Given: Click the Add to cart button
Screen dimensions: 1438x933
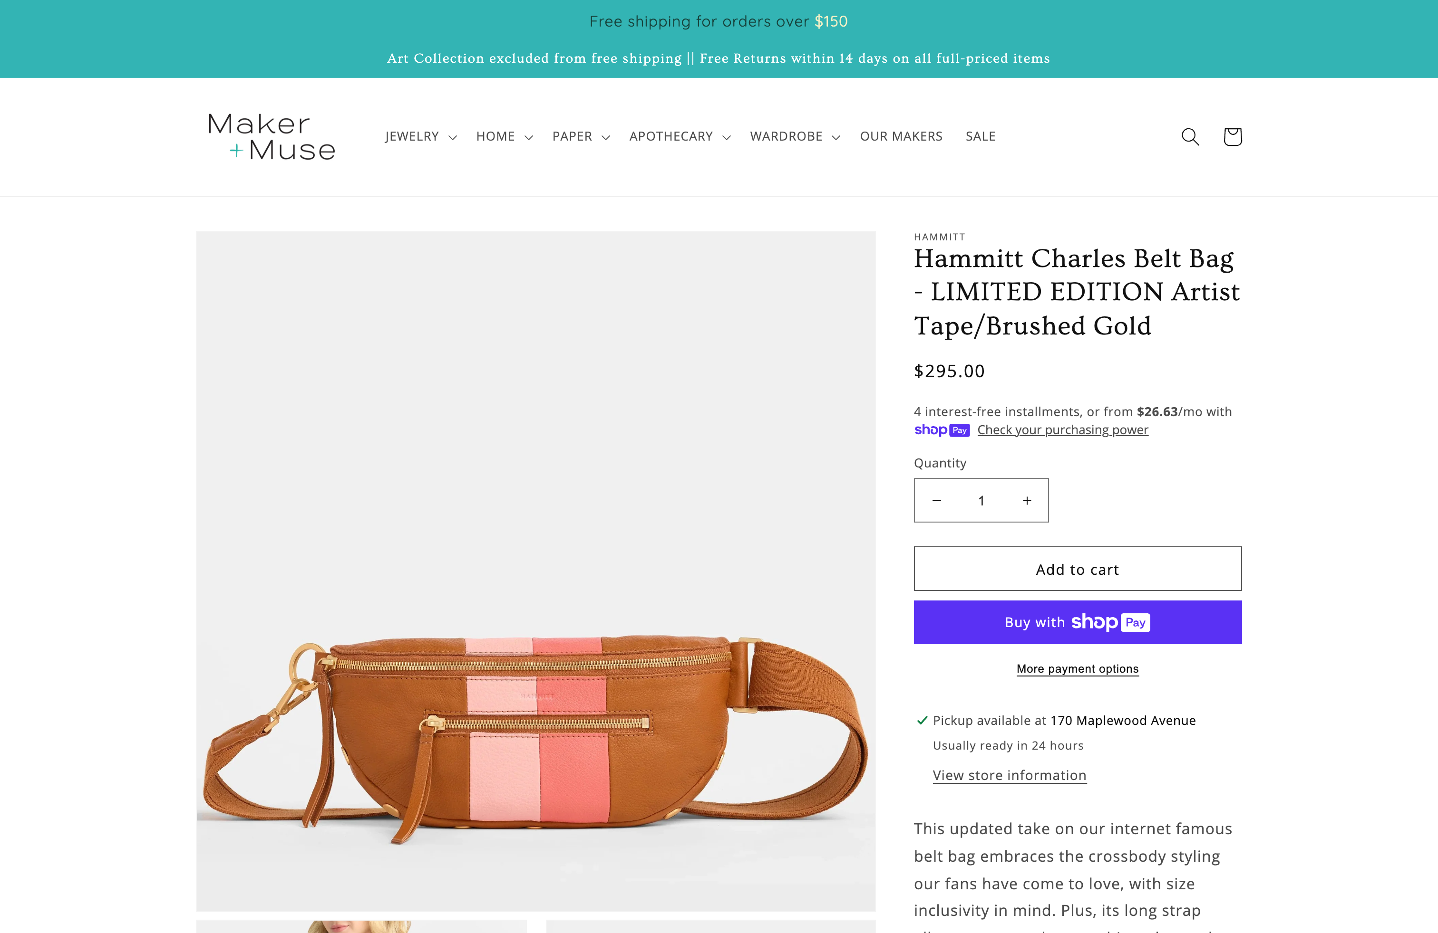Looking at the screenshot, I should (x=1077, y=569).
